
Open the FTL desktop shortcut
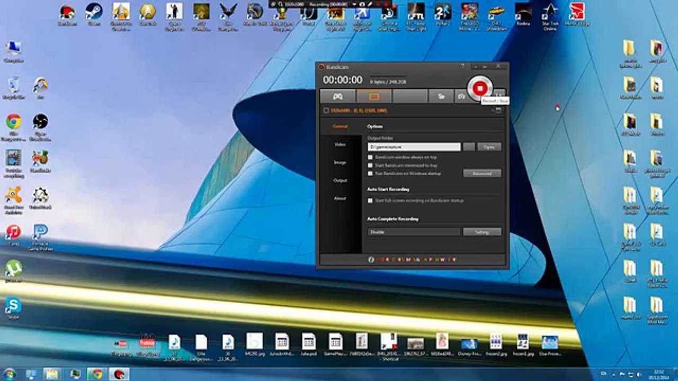[x=416, y=16]
